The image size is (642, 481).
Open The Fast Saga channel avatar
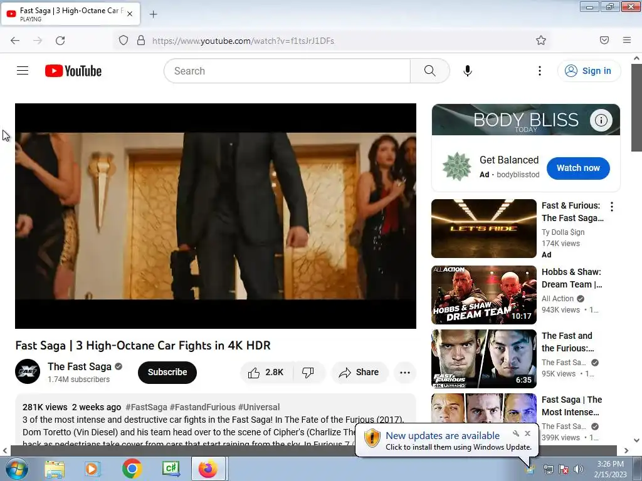(x=28, y=371)
